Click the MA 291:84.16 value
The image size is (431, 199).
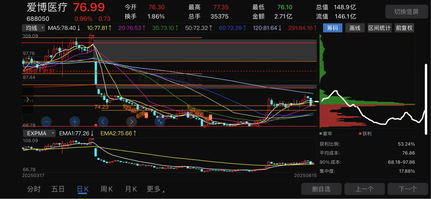click(302, 28)
